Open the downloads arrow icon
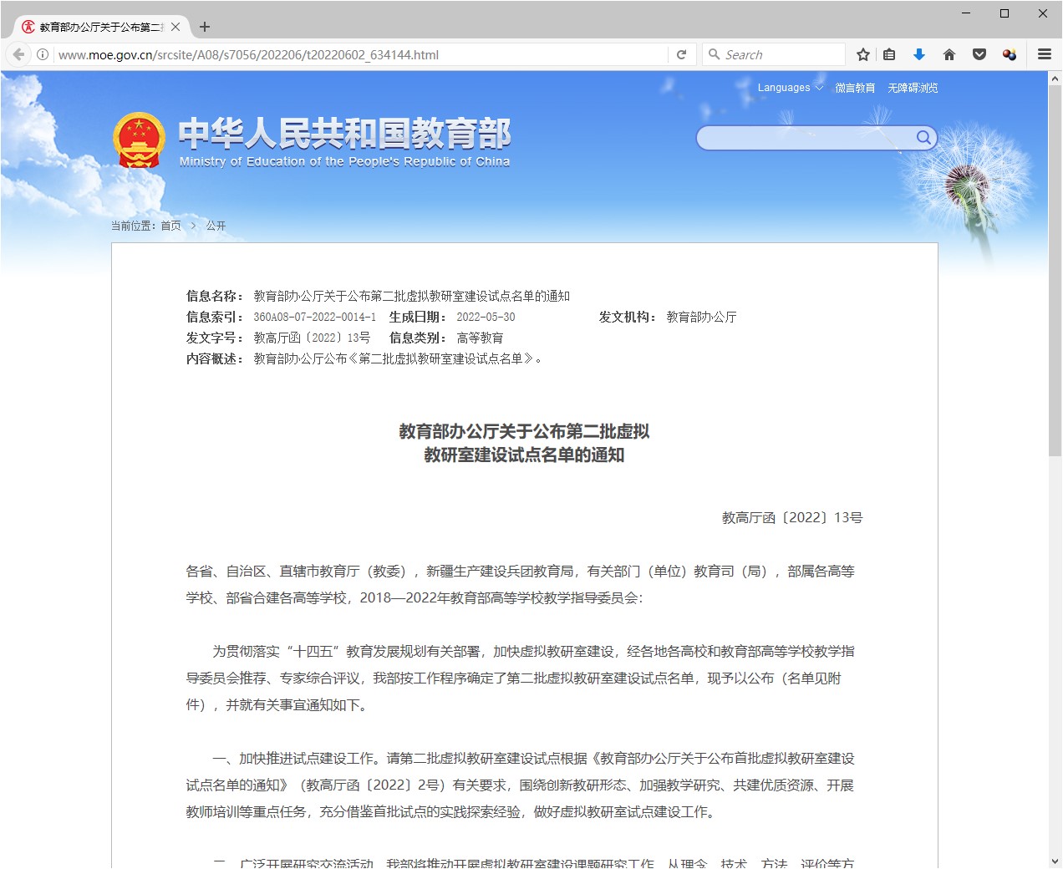Viewport: 1063px width, 869px height. 919,54
